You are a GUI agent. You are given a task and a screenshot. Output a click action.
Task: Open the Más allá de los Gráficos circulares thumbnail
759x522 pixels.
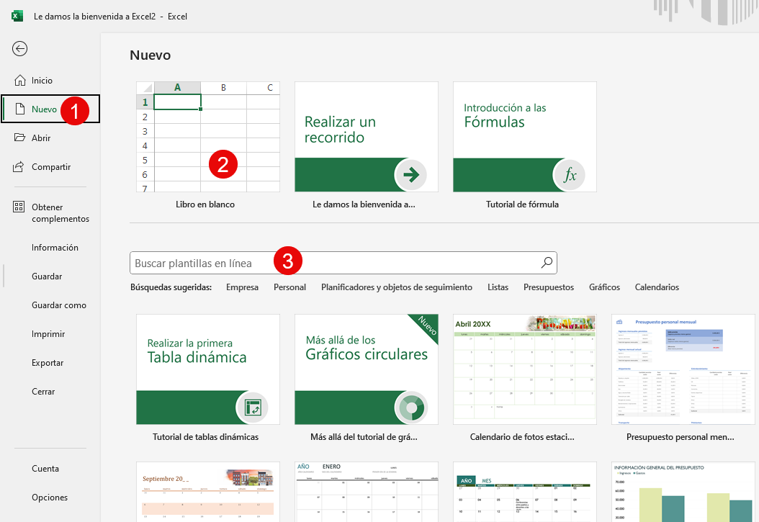[x=367, y=369]
